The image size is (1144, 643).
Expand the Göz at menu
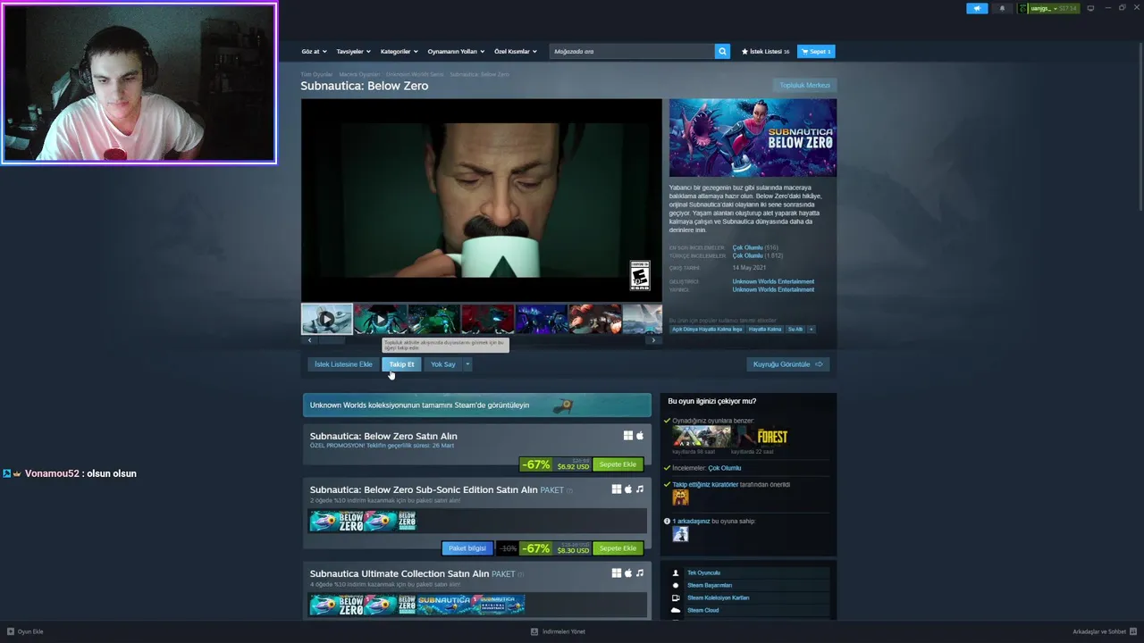click(x=314, y=52)
